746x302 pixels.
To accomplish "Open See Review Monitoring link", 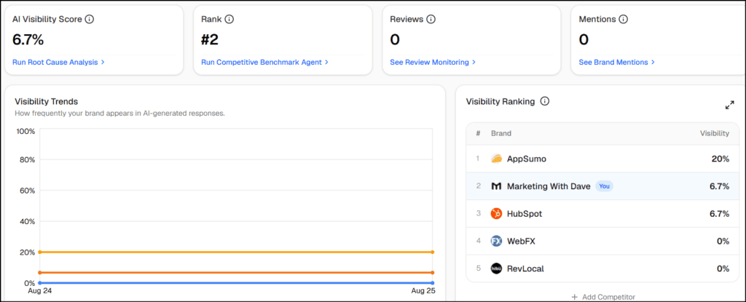I will [x=433, y=63].
